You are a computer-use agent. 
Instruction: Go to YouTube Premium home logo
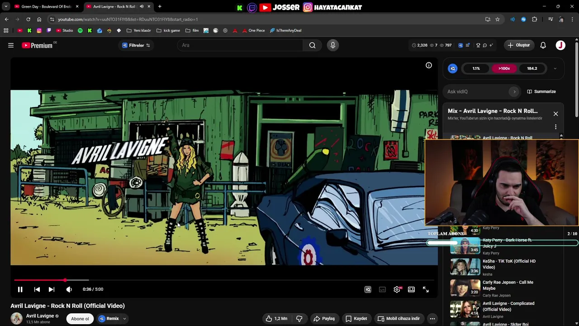click(37, 45)
